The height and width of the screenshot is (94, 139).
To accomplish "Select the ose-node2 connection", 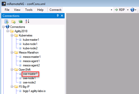I will [x=29, y=82].
